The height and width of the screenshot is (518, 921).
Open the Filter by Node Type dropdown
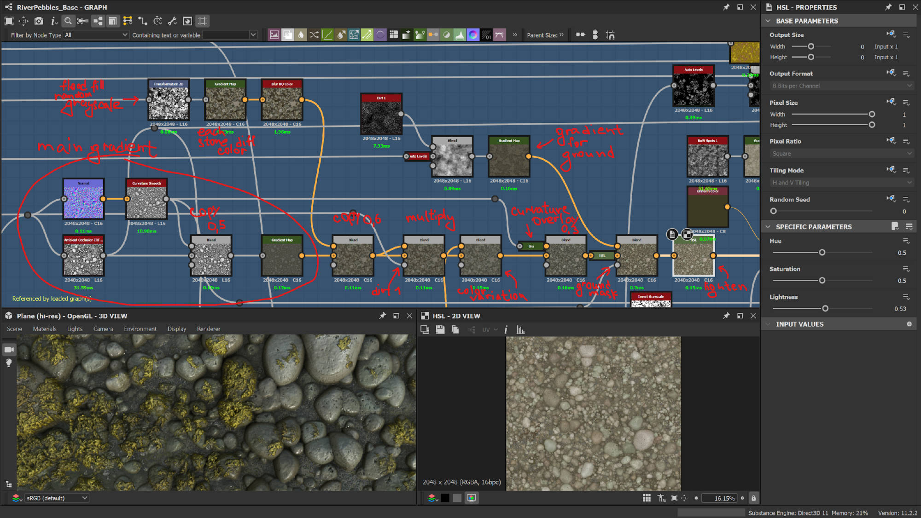click(96, 35)
